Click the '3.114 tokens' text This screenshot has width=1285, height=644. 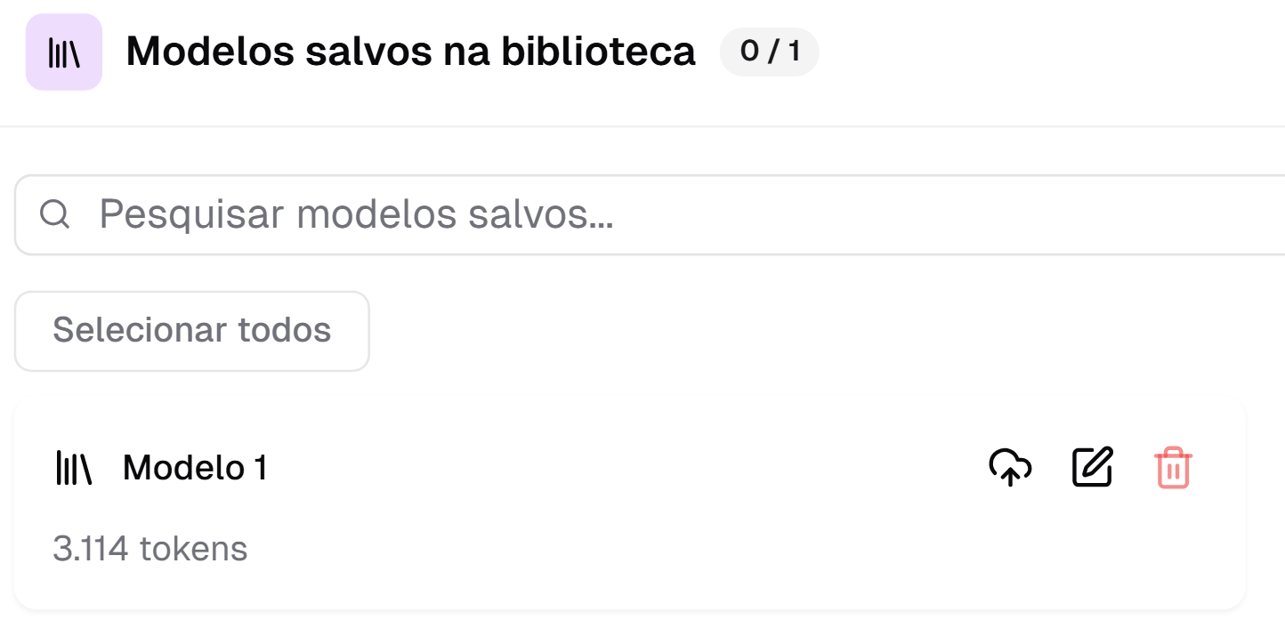click(x=150, y=549)
